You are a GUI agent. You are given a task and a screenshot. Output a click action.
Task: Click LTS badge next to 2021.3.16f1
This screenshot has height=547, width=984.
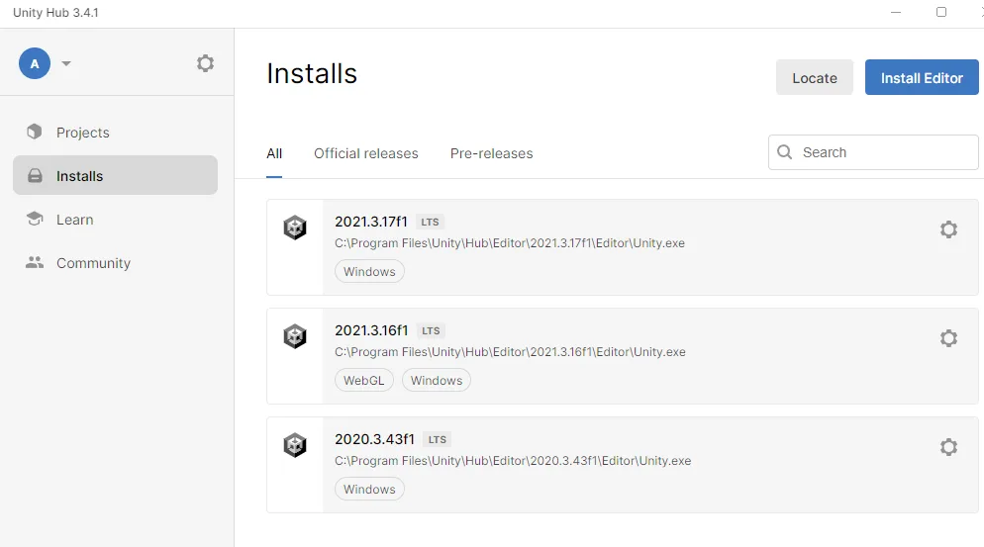[431, 330]
